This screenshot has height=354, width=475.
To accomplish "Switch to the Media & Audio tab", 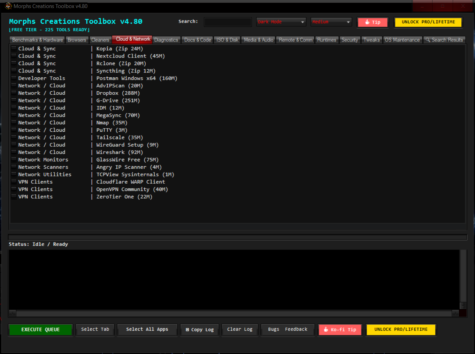I will coord(259,40).
